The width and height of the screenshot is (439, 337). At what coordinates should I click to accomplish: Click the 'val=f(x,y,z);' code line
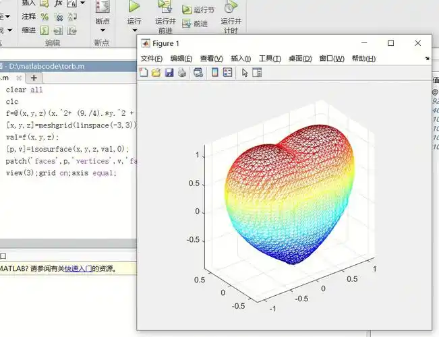pos(32,137)
